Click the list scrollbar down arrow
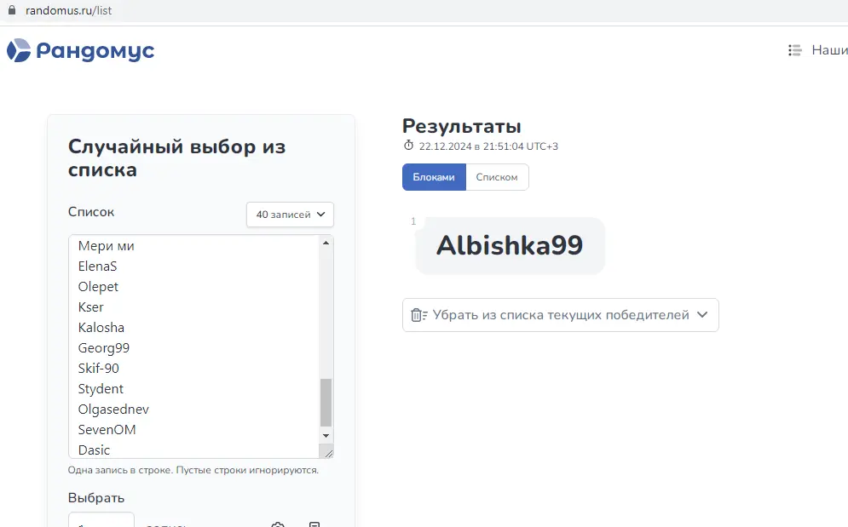This screenshot has width=848, height=527. coord(326,436)
